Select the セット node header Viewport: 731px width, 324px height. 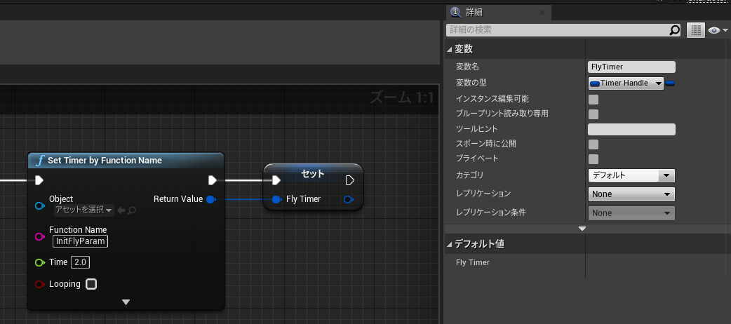313,173
